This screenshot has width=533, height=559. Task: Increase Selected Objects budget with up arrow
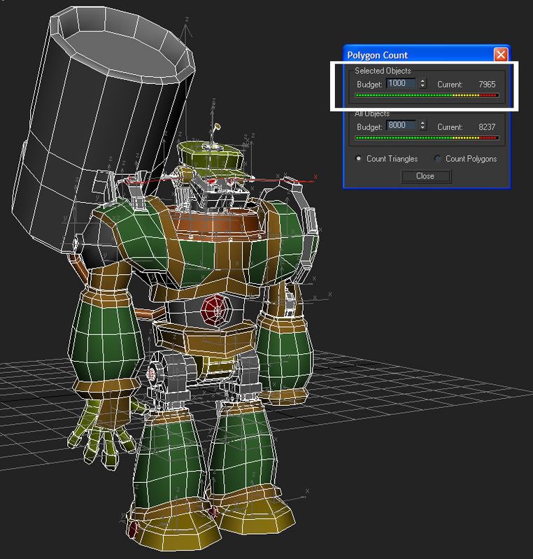422,80
